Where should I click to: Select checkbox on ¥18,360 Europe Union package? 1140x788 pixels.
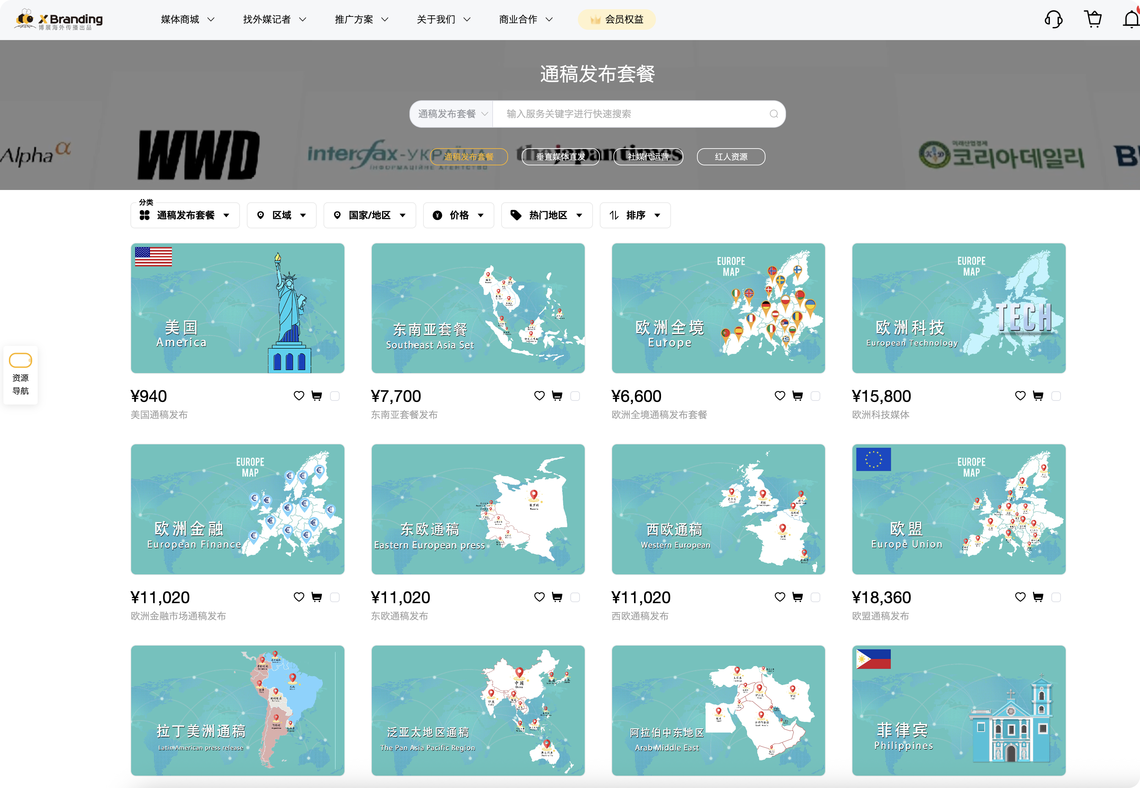tap(1056, 597)
